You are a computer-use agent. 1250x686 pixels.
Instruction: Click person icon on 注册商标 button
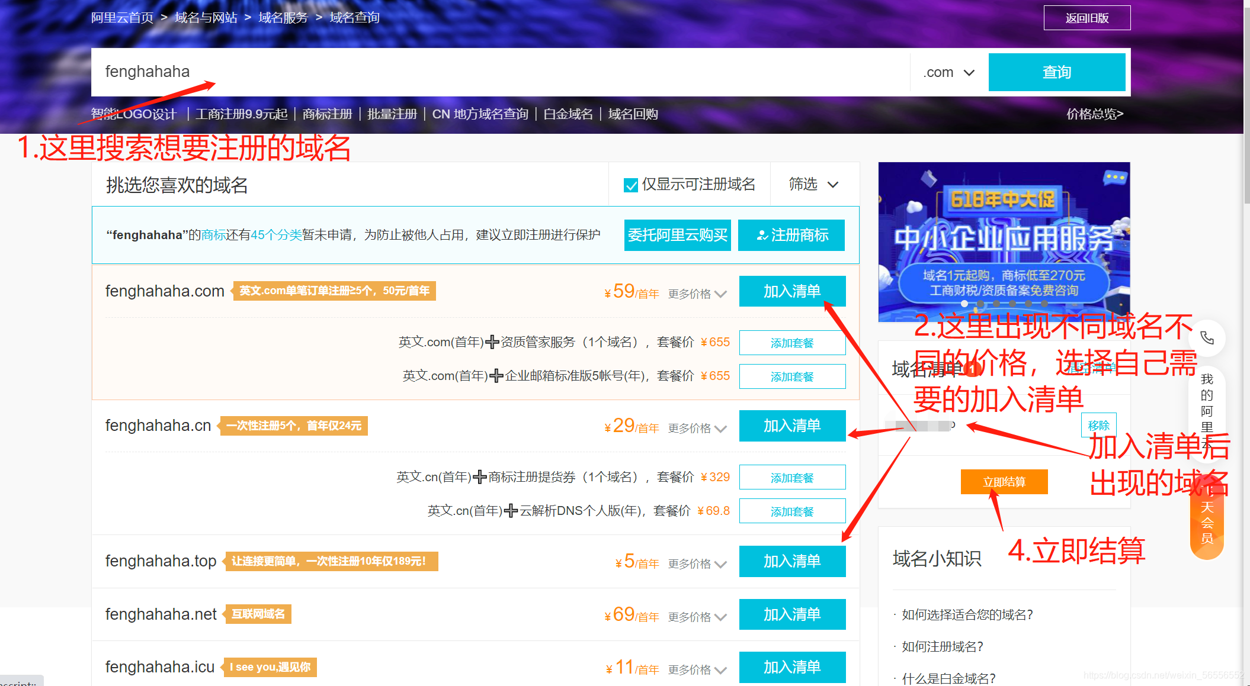click(762, 236)
